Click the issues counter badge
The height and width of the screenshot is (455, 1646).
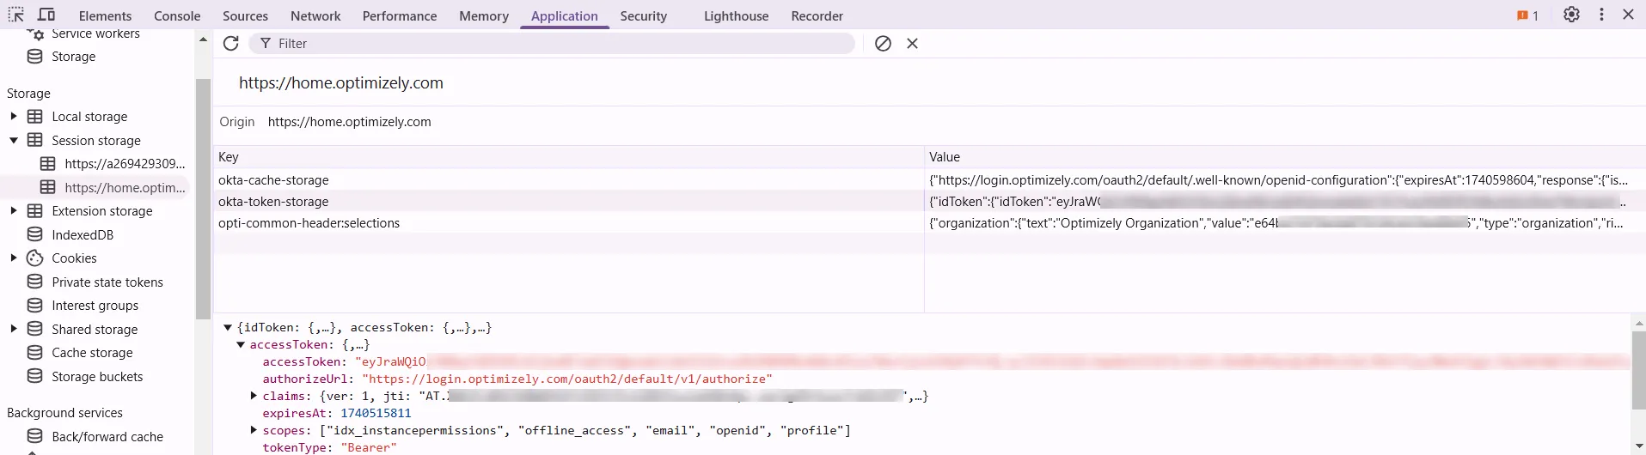[x=1527, y=15]
